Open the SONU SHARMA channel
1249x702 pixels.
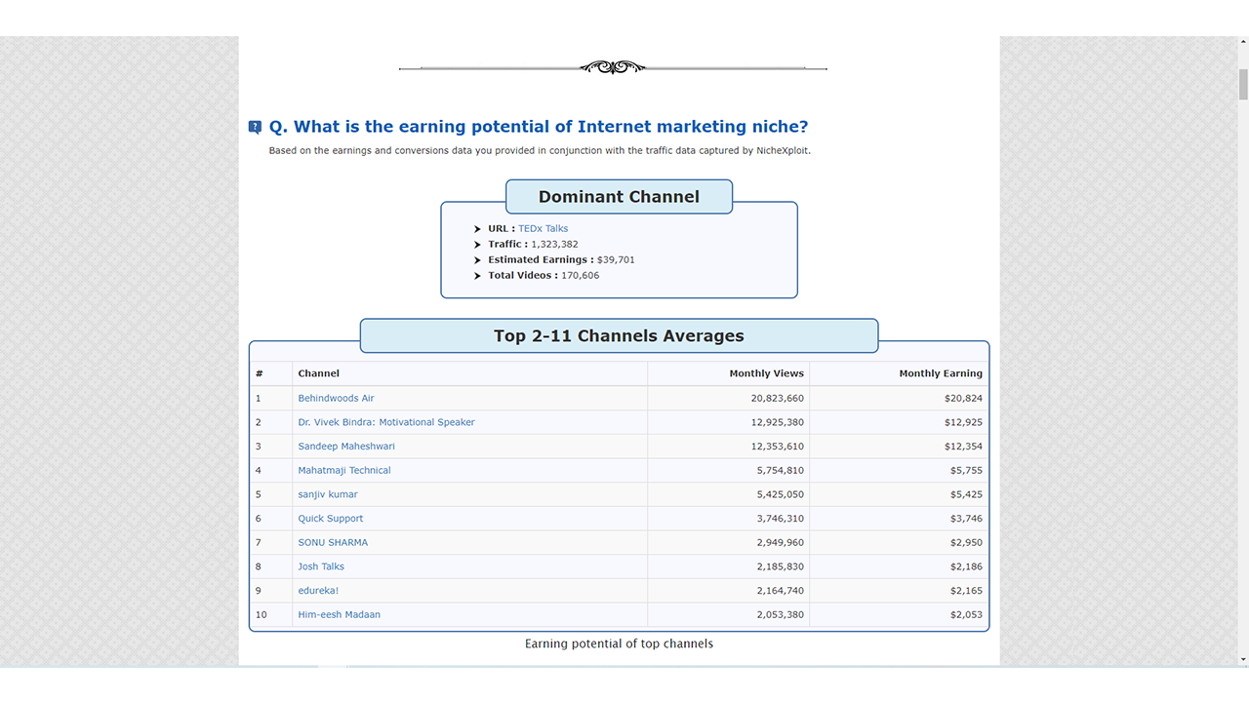point(333,542)
